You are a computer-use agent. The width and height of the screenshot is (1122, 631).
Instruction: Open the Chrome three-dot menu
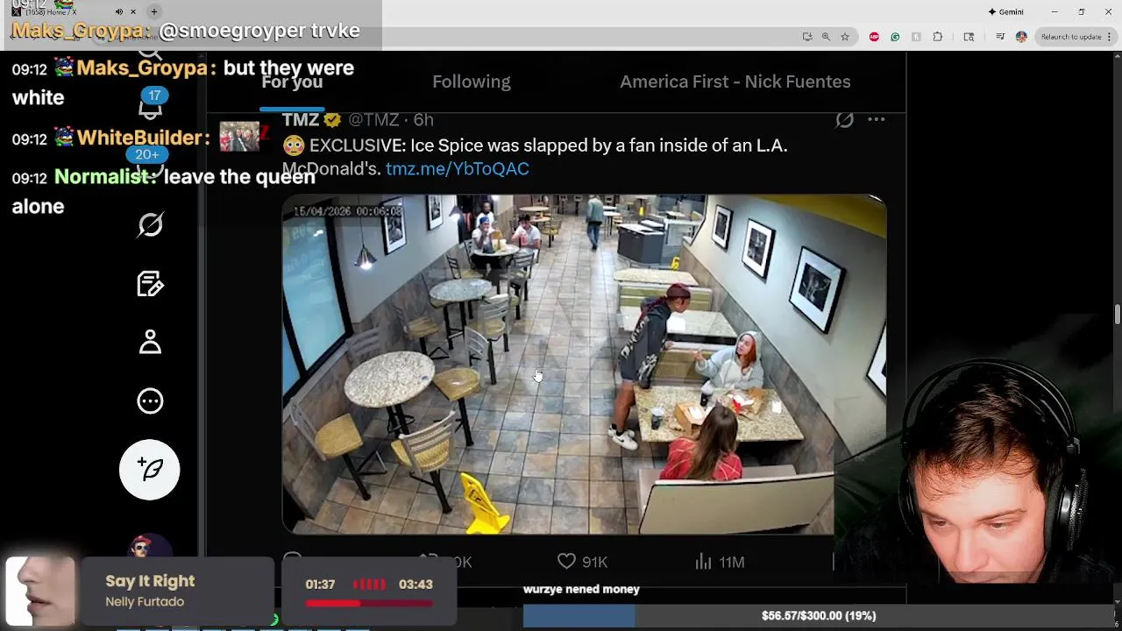pos(1111,37)
